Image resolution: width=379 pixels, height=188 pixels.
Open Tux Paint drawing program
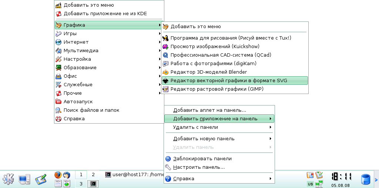tap(231, 38)
